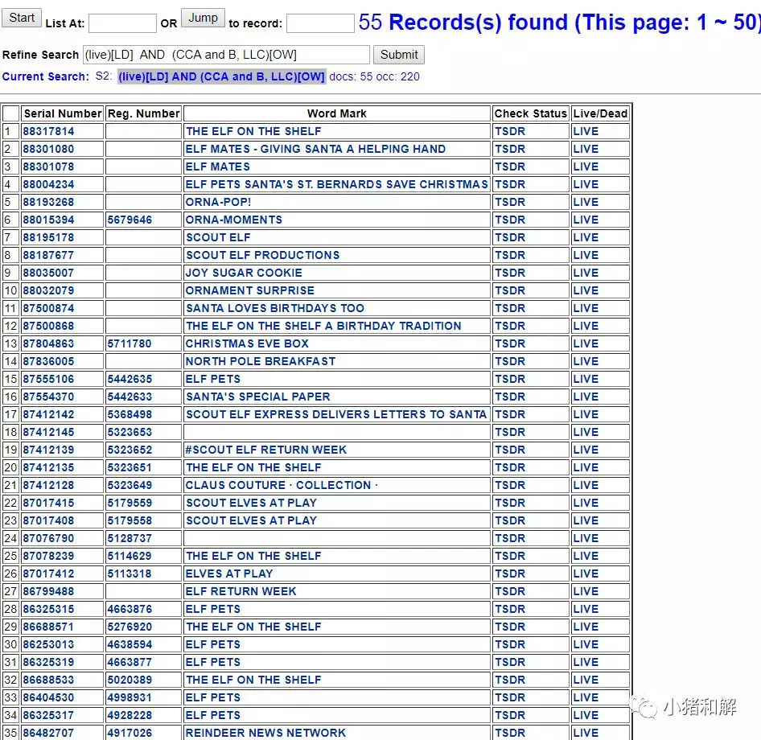Open the JOY SUGAR COOKIE word mark

click(x=244, y=273)
